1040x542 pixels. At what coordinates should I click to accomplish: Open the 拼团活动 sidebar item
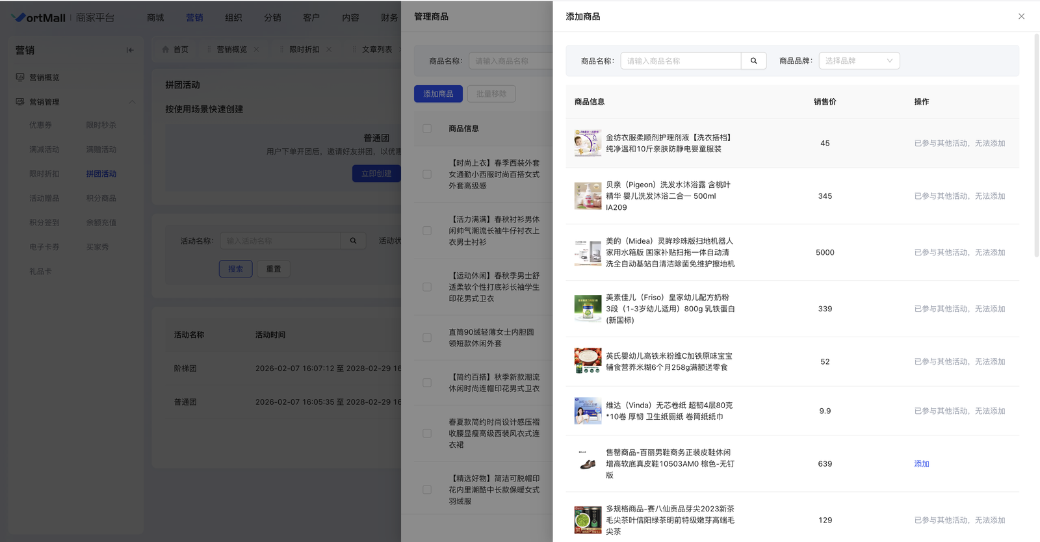coord(101,174)
